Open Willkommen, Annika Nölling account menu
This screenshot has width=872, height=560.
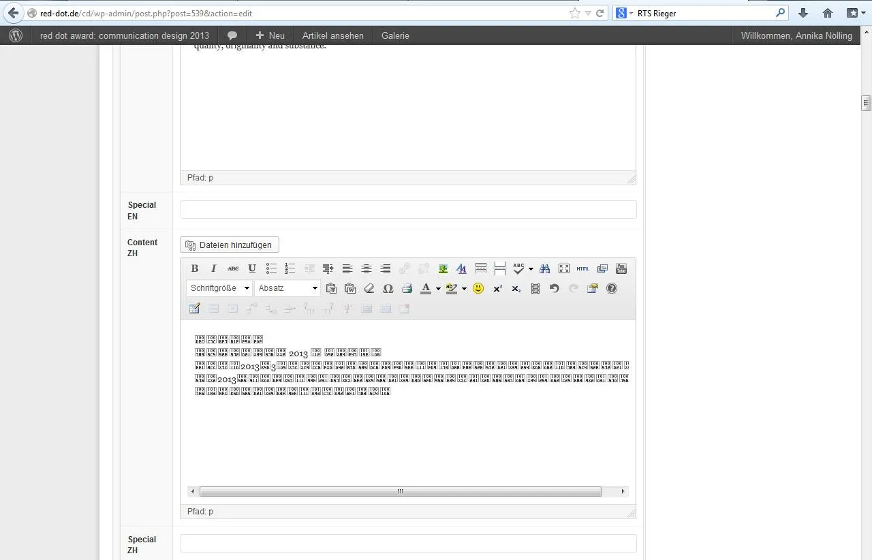[796, 35]
